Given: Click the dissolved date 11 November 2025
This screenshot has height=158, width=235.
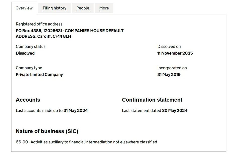Looking at the screenshot, I should (x=175, y=53).
